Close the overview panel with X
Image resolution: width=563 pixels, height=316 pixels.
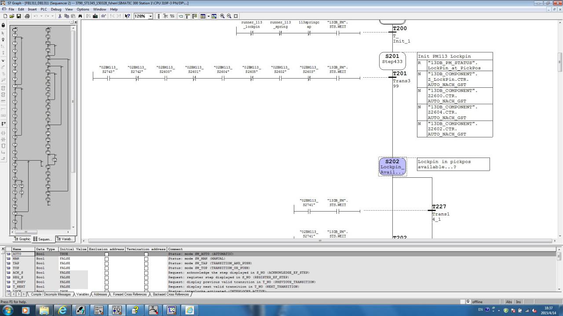click(75, 22)
